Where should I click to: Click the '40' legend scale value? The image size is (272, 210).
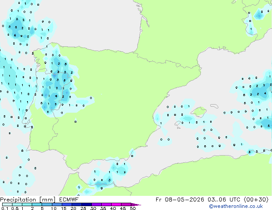click(x=113, y=208)
